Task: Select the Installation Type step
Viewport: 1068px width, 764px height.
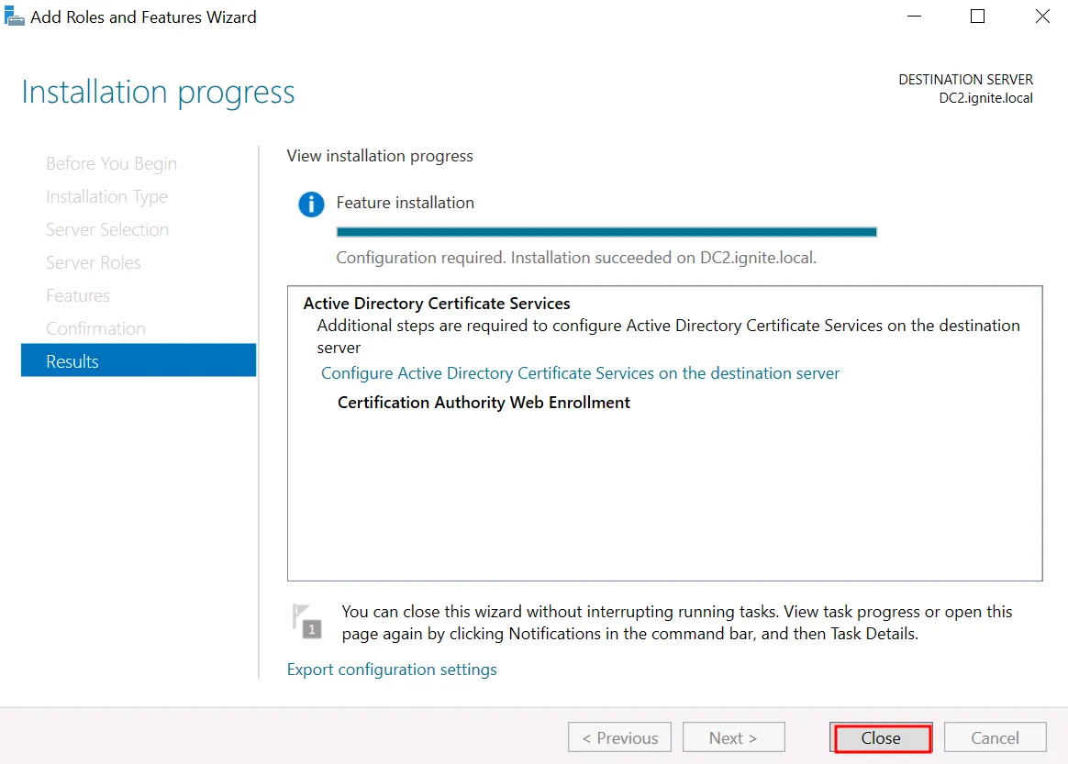Action: pyautogui.click(x=106, y=196)
